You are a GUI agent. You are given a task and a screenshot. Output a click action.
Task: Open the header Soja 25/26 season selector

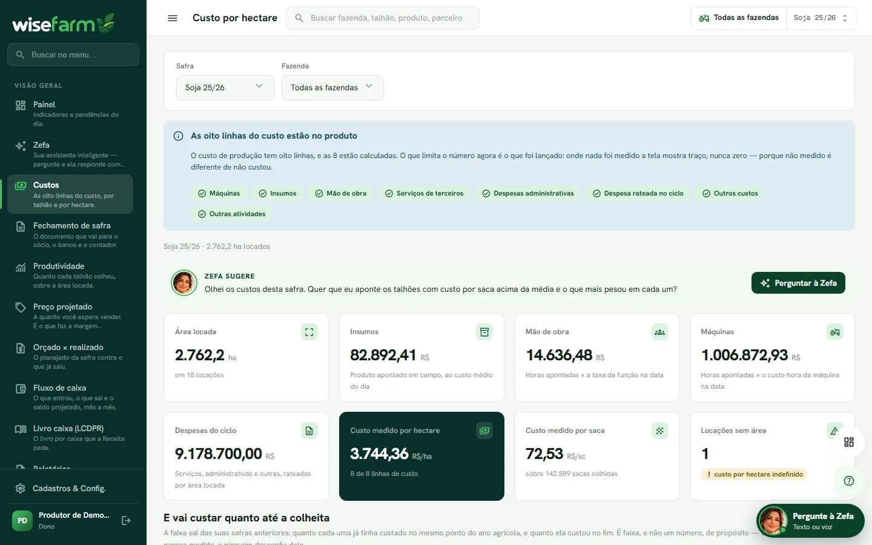[821, 18]
